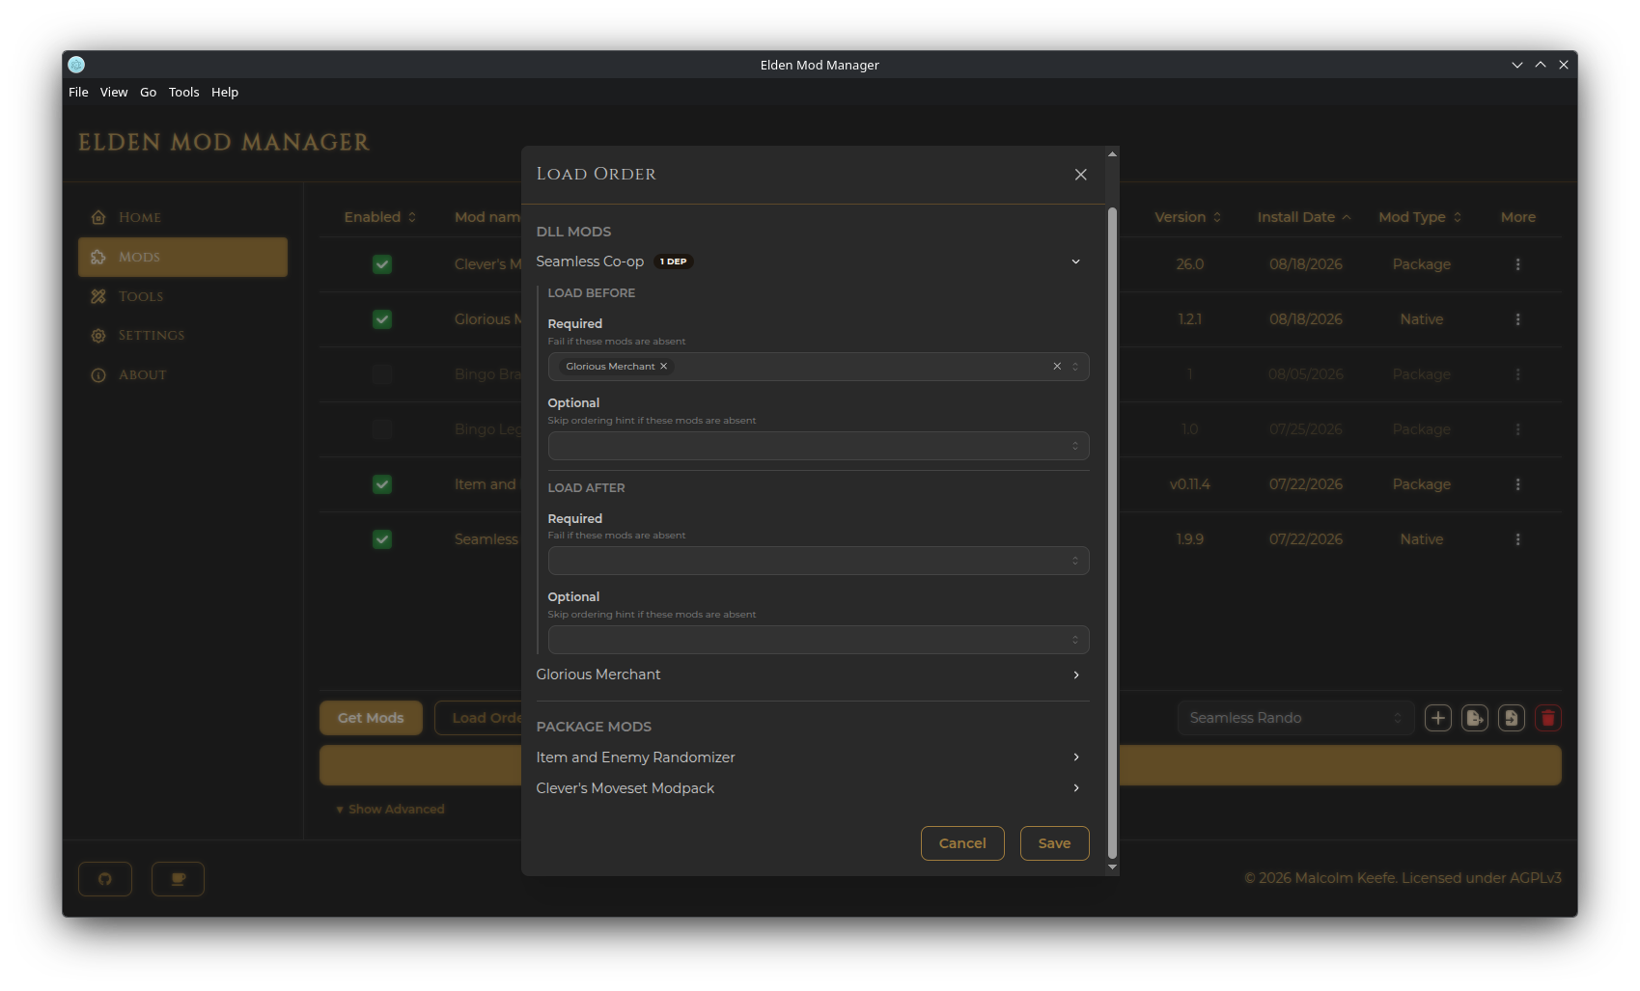Open Load Before Optional mods dropdown
1640x991 pixels.
[819, 446]
